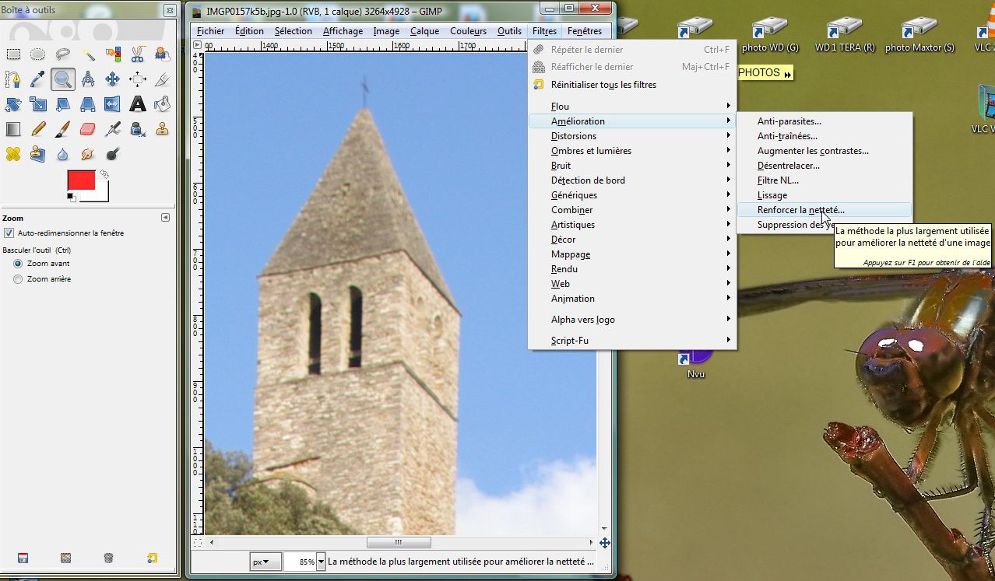Screen dimensions: 995x581
Task: Select the Ink tool
Action: tap(138, 128)
